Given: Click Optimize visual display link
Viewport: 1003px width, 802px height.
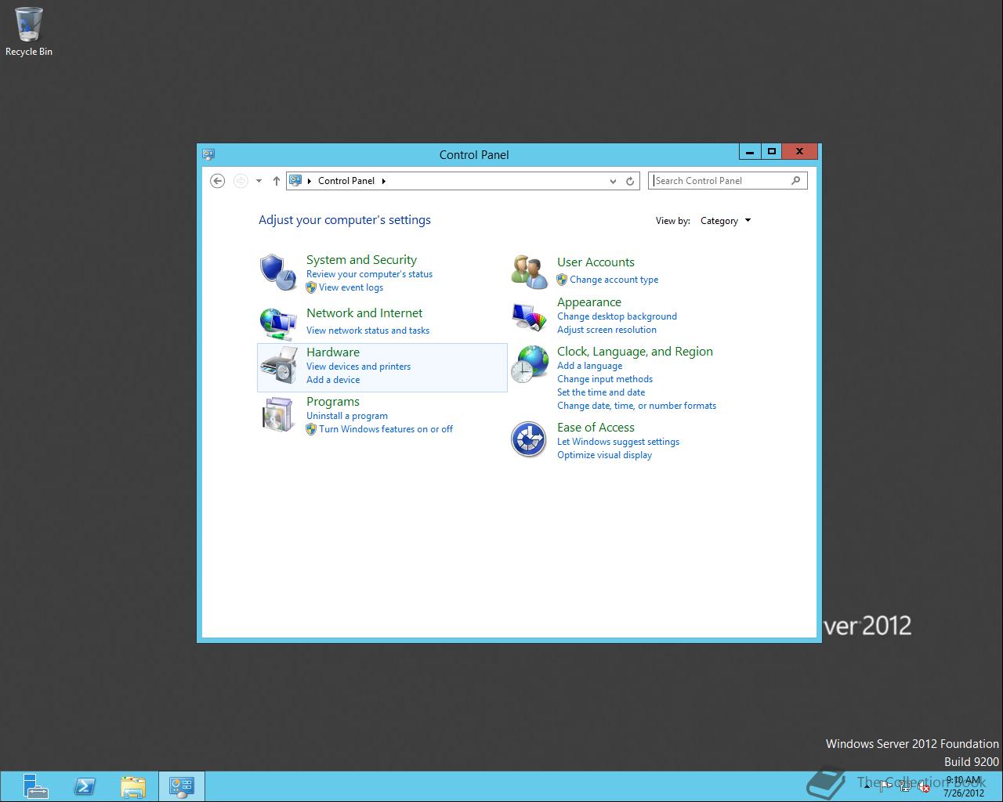Looking at the screenshot, I should [604, 455].
